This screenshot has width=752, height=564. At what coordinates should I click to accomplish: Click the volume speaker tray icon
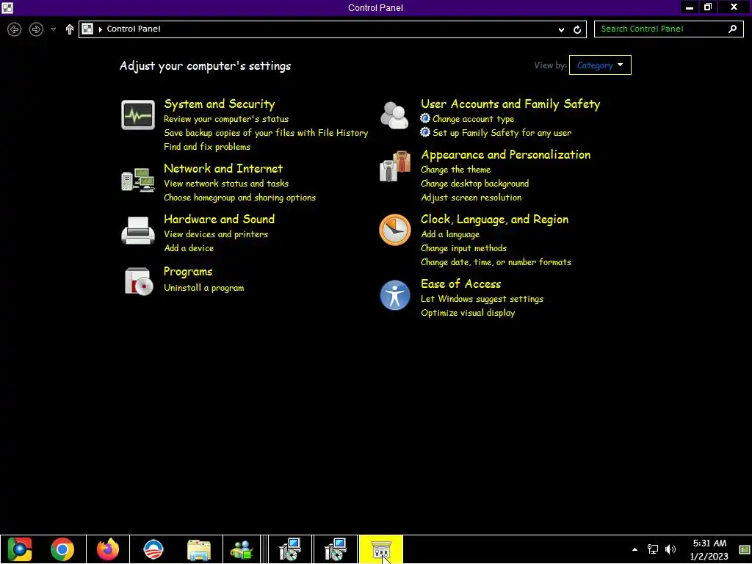pos(670,549)
